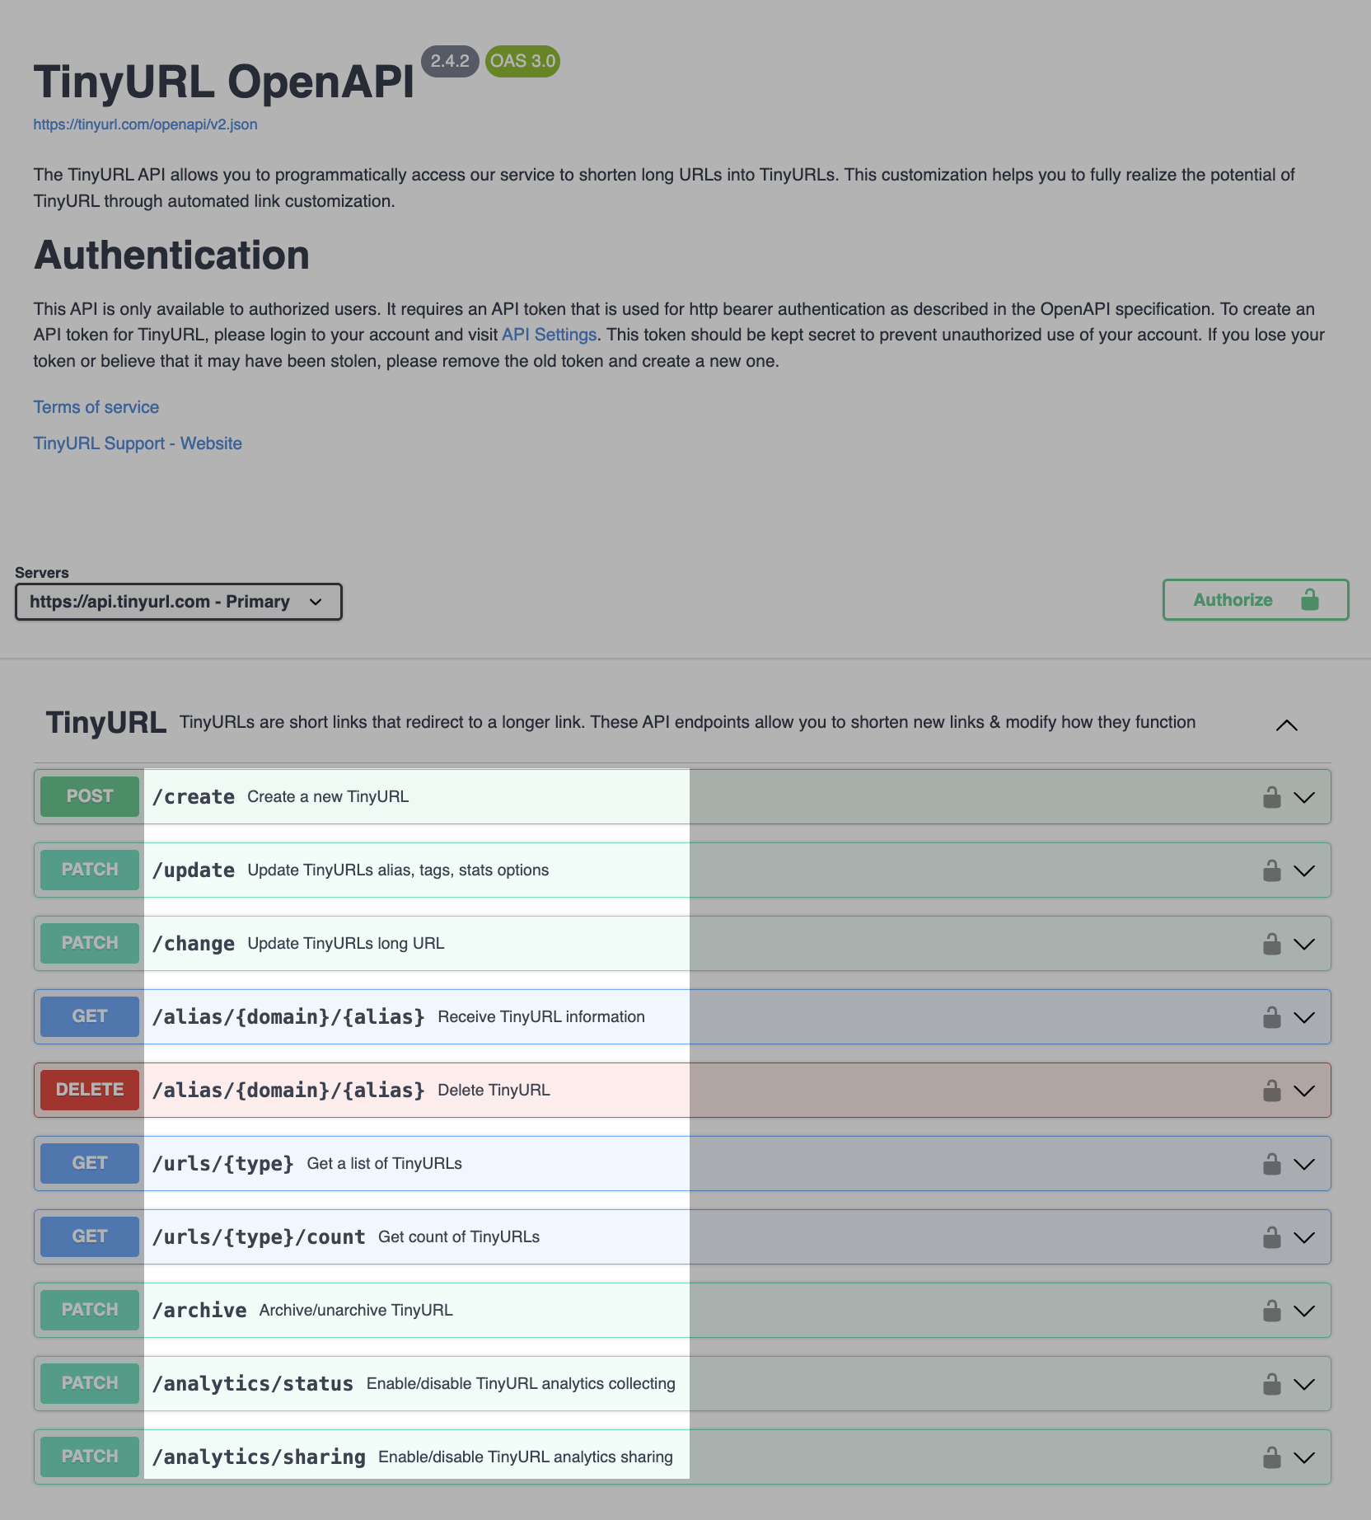The width and height of the screenshot is (1371, 1520).
Task: Click lock icon on DELETE /alias row
Action: pos(1271,1091)
